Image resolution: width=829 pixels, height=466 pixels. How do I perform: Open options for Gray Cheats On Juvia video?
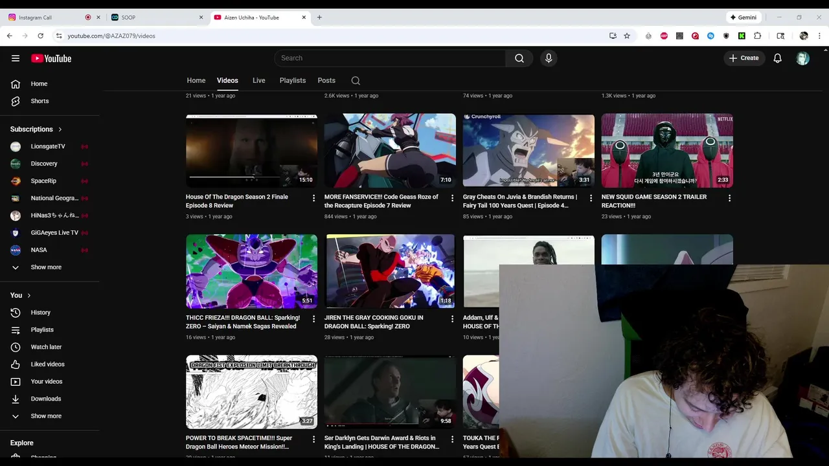[x=591, y=198]
